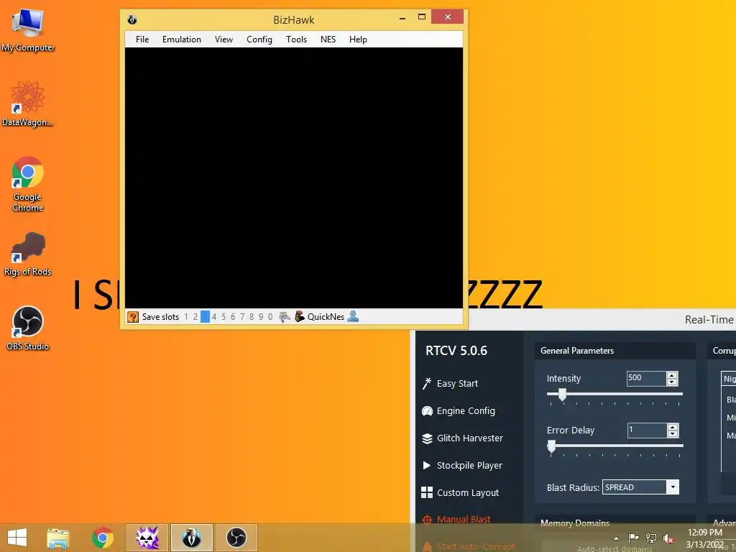Open the View menu in BizHawk
Image resolution: width=736 pixels, height=552 pixels.
coord(224,40)
